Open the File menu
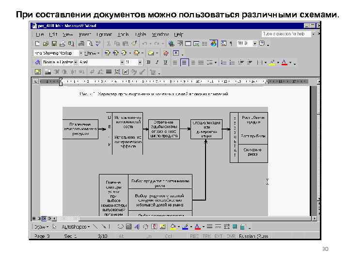Screen dimensions: 349x261 pos(40,34)
